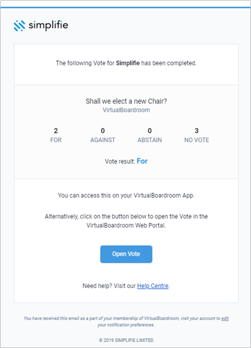Click the Simplifie striped logo icon
Image resolution: width=251 pixels, height=348 pixels.
tap(20, 26)
